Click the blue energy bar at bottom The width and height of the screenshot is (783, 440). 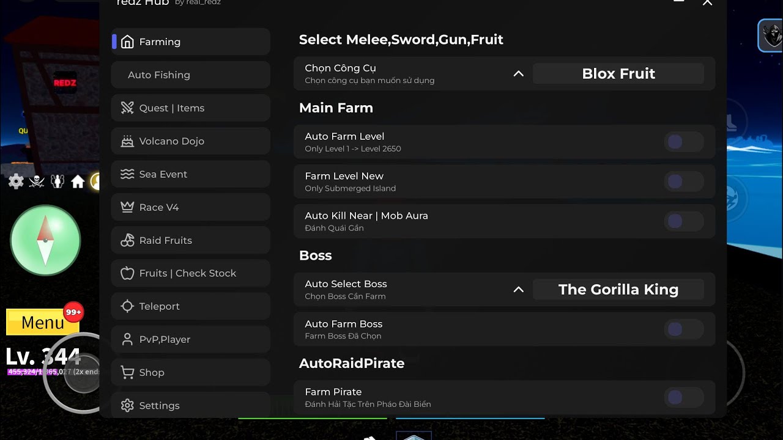[470, 419]
